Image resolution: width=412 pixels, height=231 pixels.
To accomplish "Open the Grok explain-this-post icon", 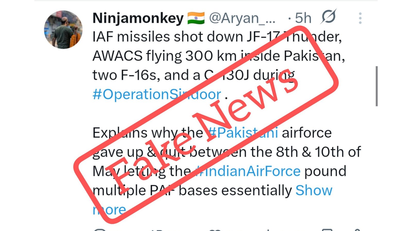I will (x=329, y=17).
